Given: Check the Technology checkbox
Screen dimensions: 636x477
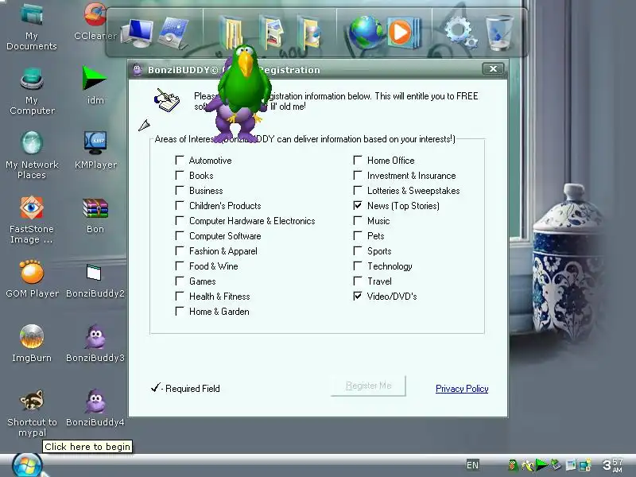Looking at the screenshot, I should click(357, 266).
